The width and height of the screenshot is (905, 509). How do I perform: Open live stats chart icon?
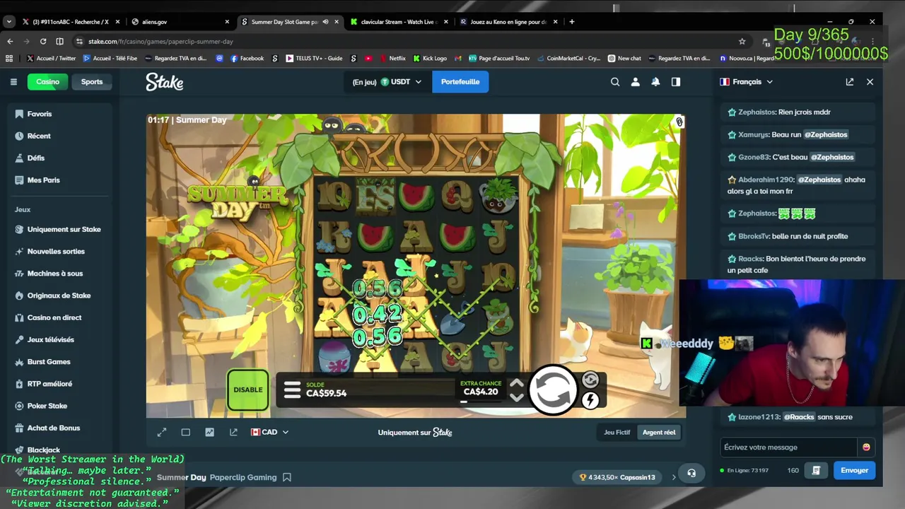point(209,432)
